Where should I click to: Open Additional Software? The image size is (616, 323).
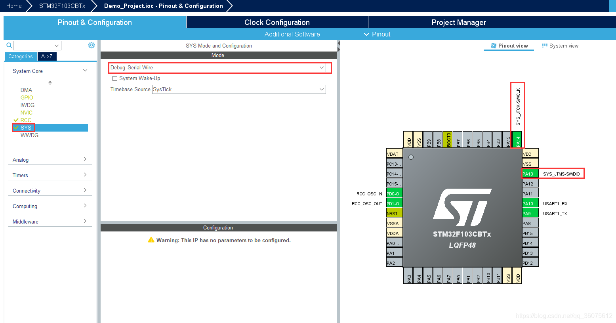click(292, 34)
